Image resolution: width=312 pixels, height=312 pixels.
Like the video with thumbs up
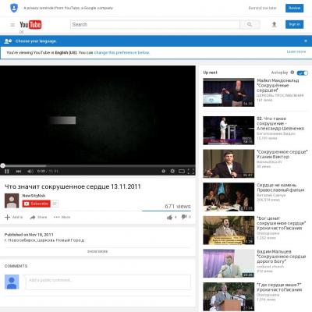169,217
